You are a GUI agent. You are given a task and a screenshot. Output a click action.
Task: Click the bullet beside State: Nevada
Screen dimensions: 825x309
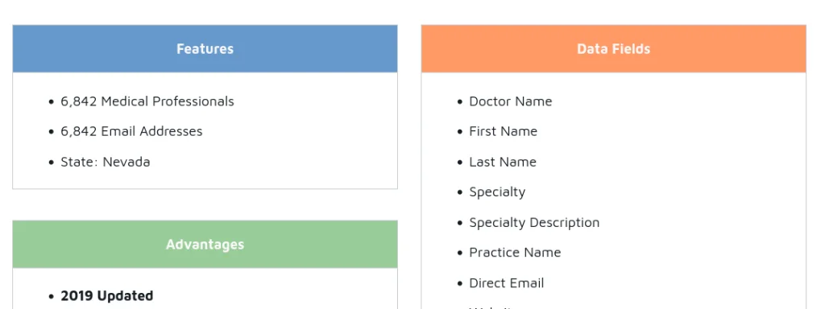click(51, 163)
